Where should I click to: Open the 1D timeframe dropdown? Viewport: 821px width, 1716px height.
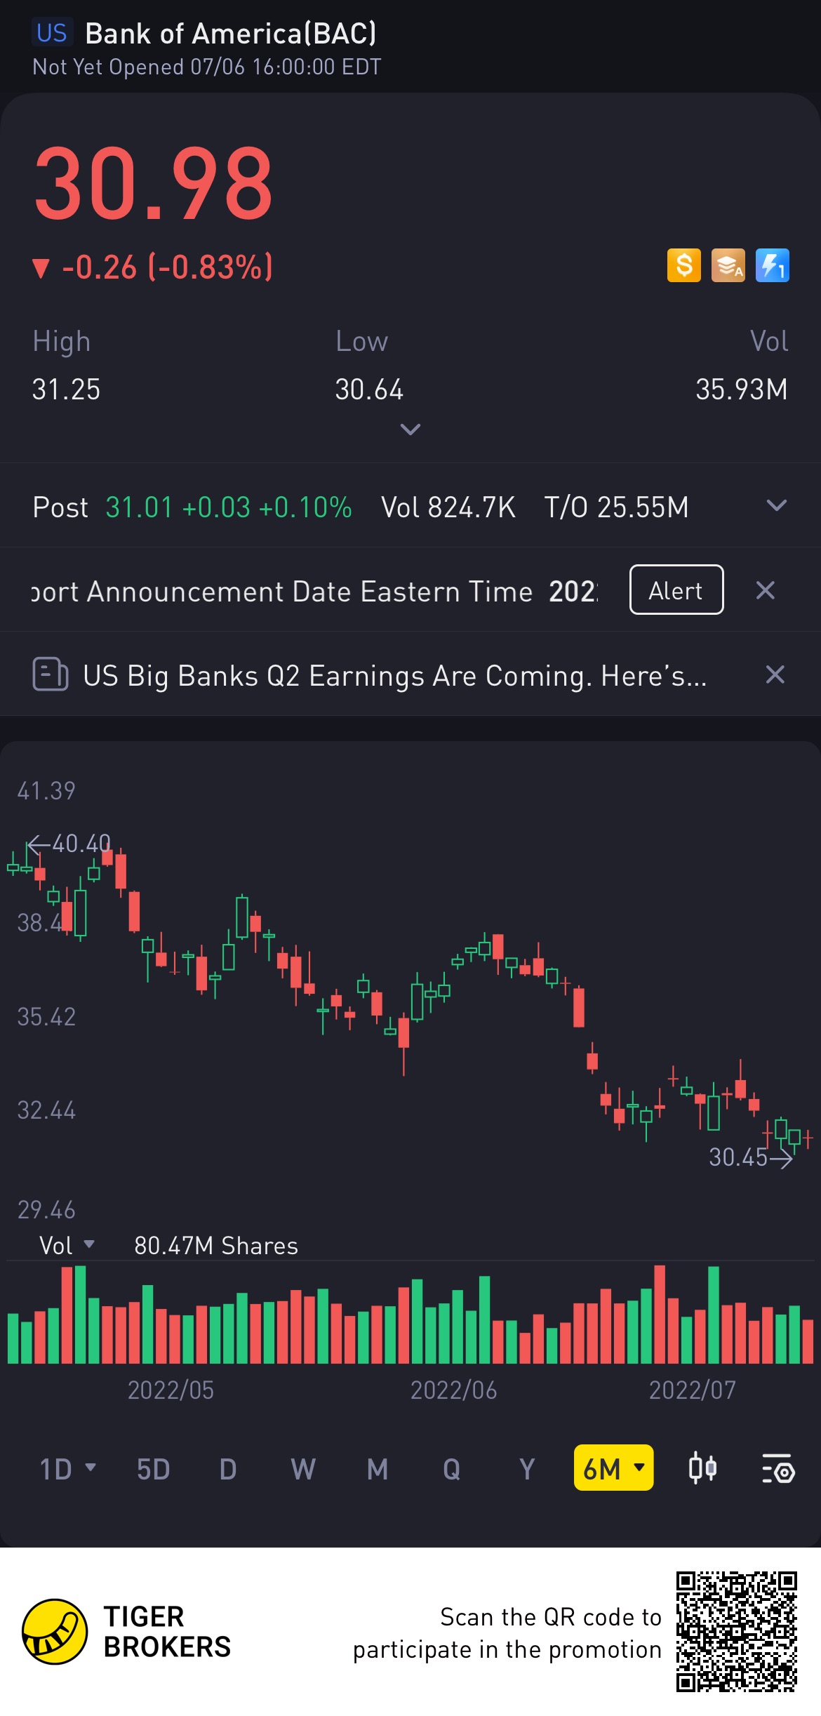coord(67,1468)
